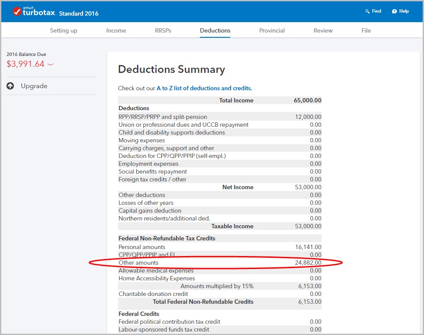Click the Upgrade link in sidebar
The height and width of the screenshot is (335, 424).
tap(34, 86)
